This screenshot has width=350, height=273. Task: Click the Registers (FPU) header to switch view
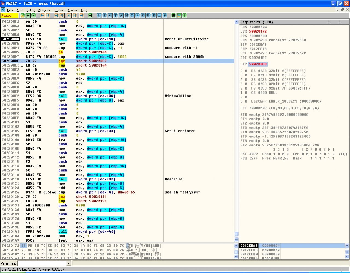tap(257, 22)
